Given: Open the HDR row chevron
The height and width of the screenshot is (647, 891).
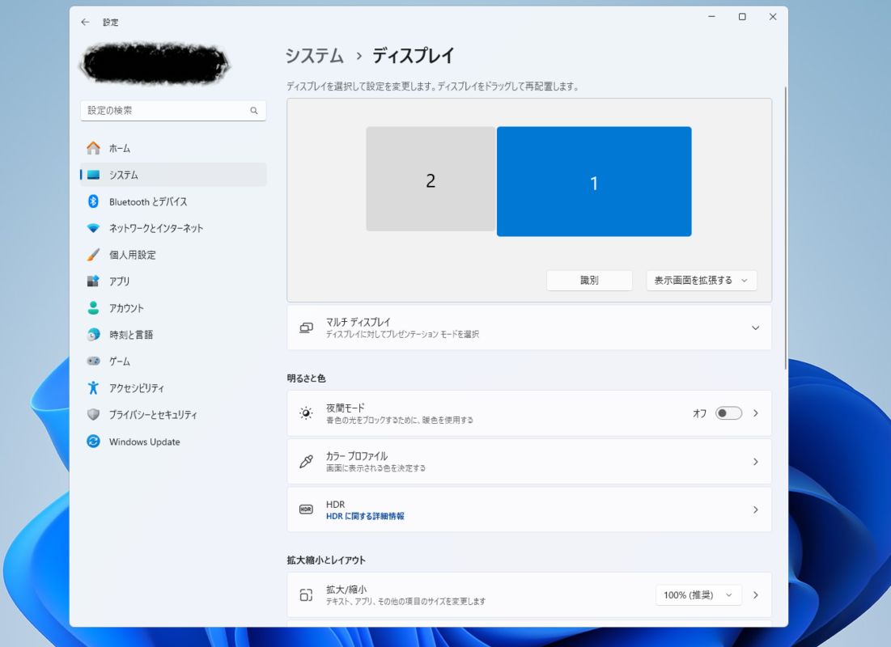Looking at the screenshot, I should (756, 510).
